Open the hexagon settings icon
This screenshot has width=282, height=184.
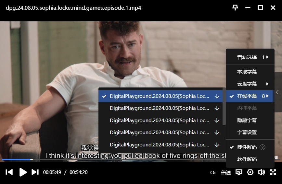pos(250,172)
